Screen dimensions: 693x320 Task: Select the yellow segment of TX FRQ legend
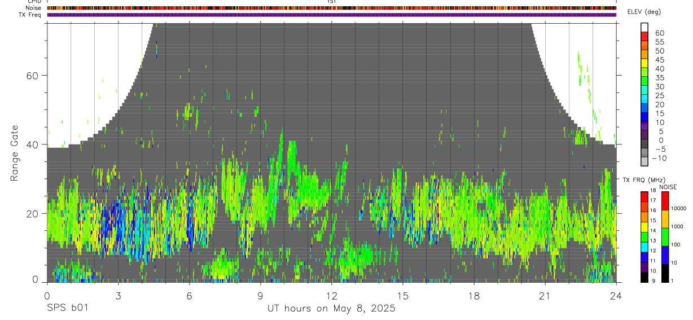644,227
